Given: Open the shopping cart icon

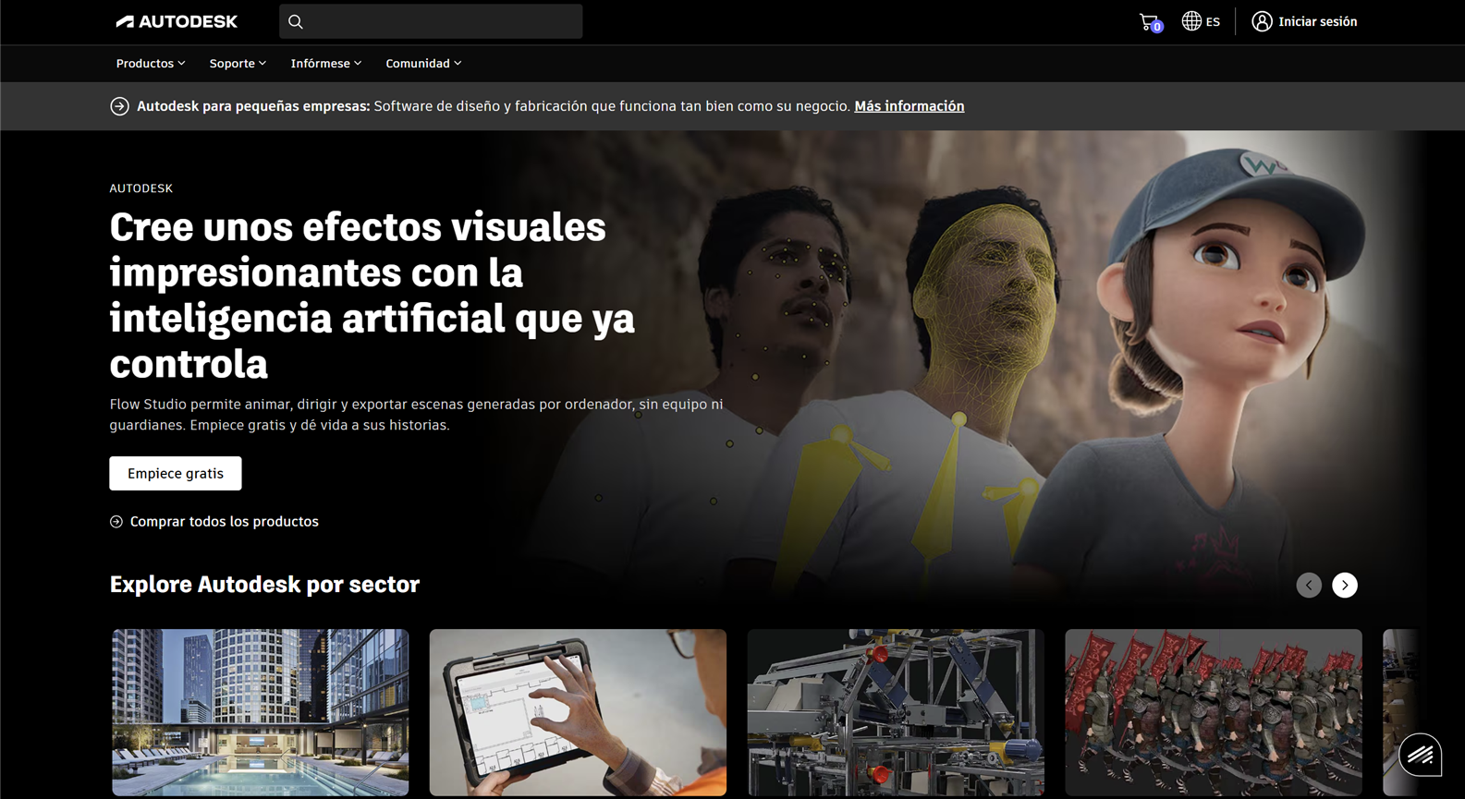Looking at the screenshot, I should (1150, 21).
